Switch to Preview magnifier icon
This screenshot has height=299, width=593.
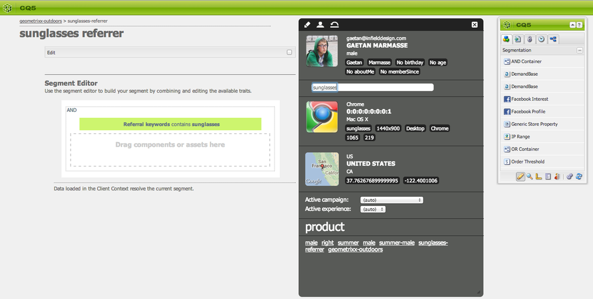click(x=530, y=176)
